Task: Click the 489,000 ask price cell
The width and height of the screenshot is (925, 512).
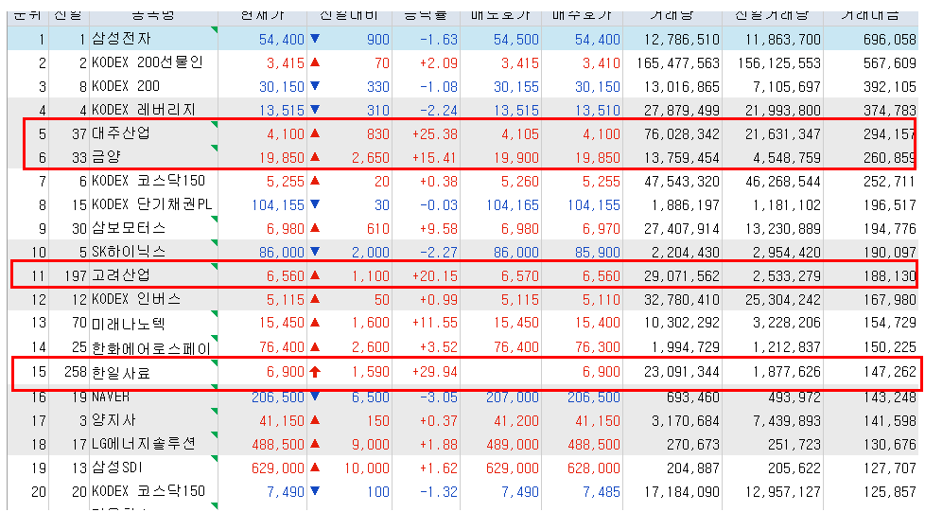Action: [513, 445]
